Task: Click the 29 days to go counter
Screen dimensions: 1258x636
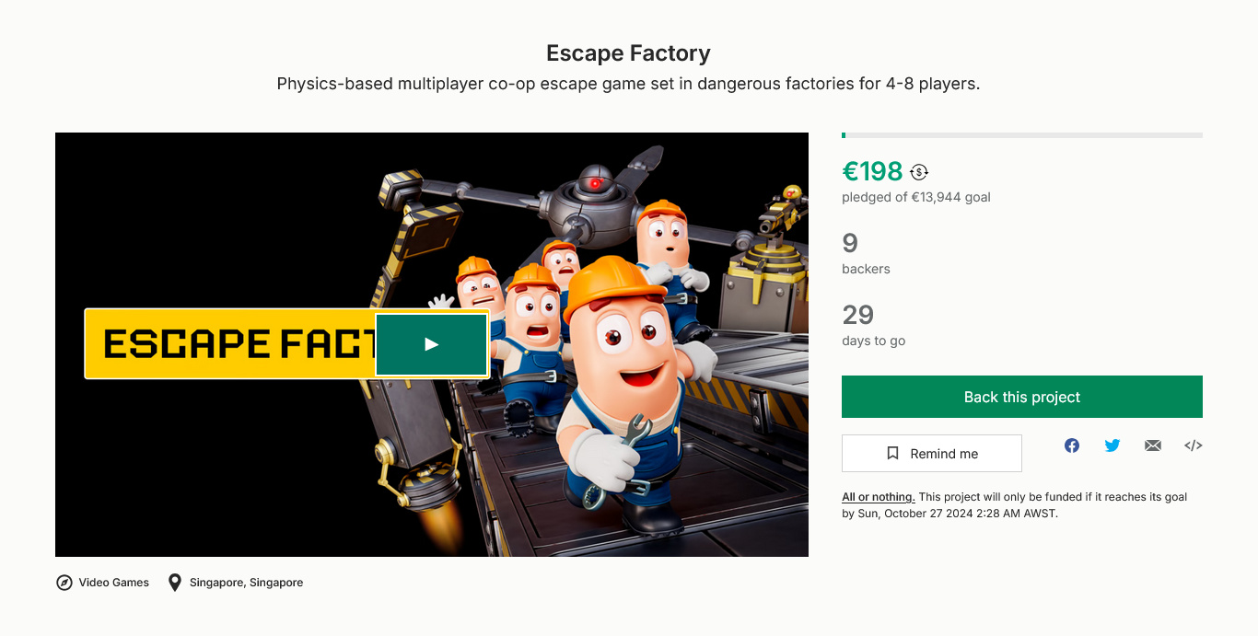Action: pos(857,315)
